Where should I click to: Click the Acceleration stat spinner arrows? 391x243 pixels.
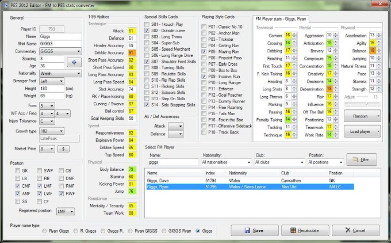point(379,36)
